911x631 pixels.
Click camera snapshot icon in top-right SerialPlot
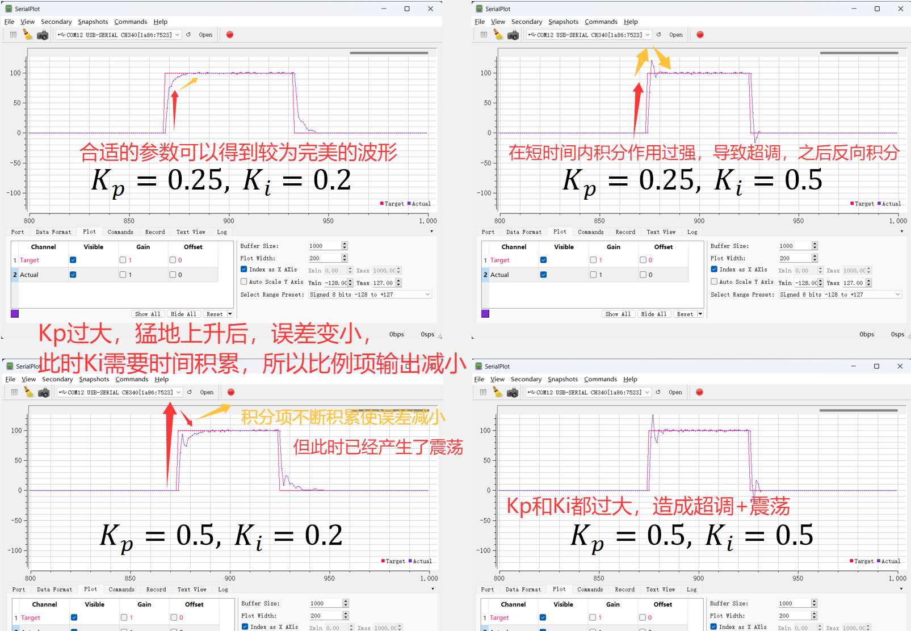click(513, 35)
